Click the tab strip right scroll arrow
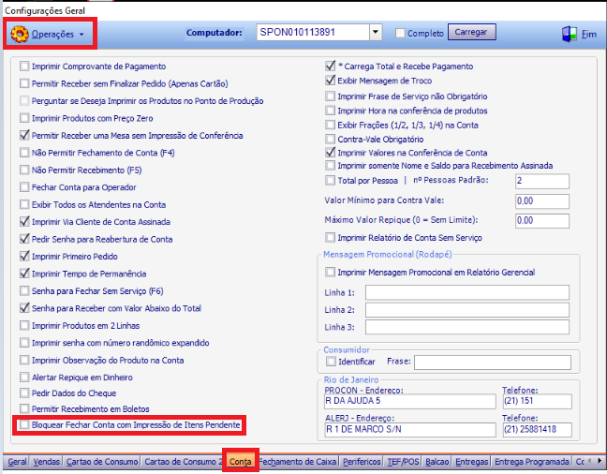This screenshot has width=607, height=474. click(600, 461)
